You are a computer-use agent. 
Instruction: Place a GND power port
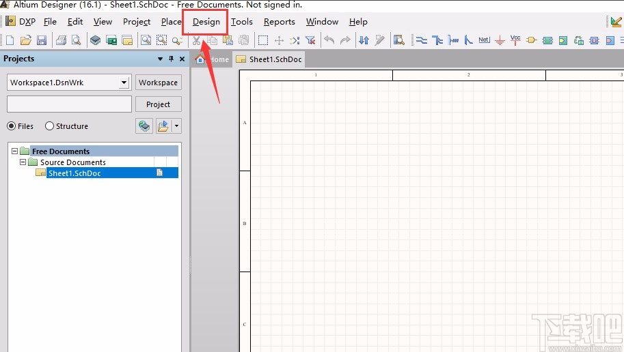click(x=500, y=40)
